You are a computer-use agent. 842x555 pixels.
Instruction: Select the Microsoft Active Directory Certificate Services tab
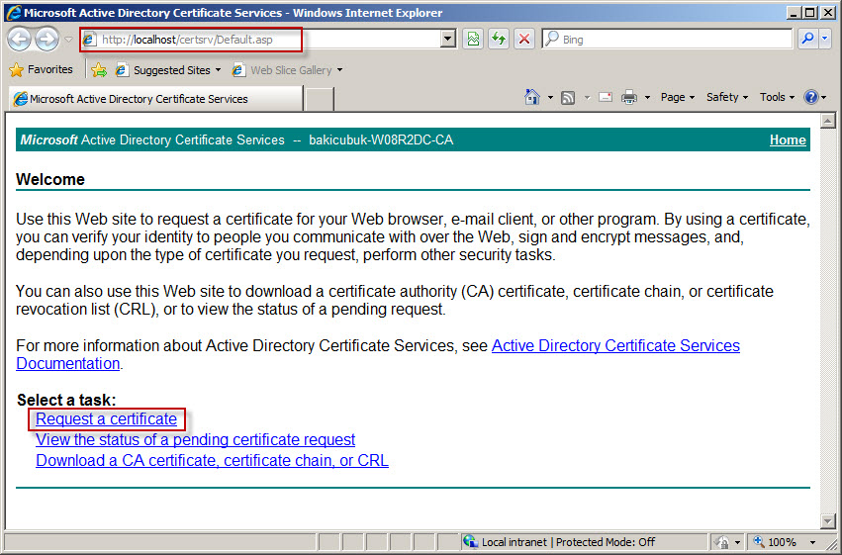tap(155, 99)
